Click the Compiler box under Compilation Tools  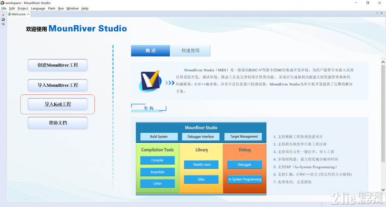[157, 160]
